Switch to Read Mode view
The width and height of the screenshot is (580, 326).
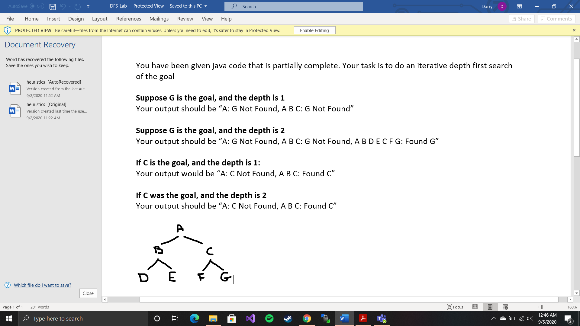[475, 307]
